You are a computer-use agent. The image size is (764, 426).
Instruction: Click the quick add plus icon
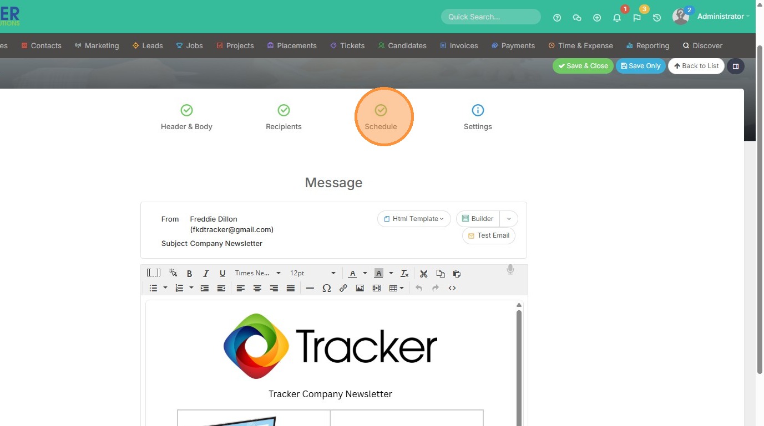(x=597, y=18)
